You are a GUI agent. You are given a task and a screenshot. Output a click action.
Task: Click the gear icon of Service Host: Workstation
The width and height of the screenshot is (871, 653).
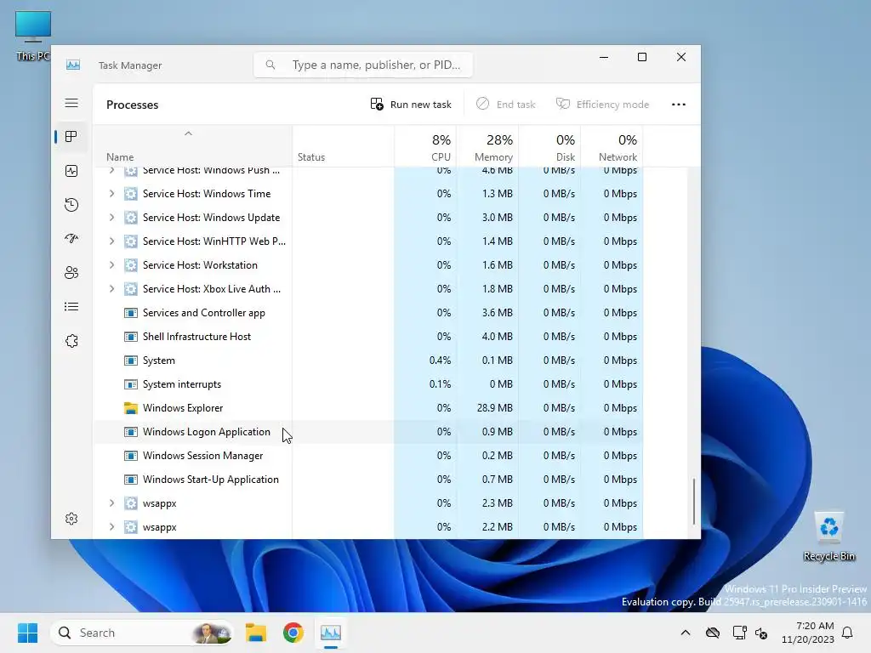pos(130,265)
